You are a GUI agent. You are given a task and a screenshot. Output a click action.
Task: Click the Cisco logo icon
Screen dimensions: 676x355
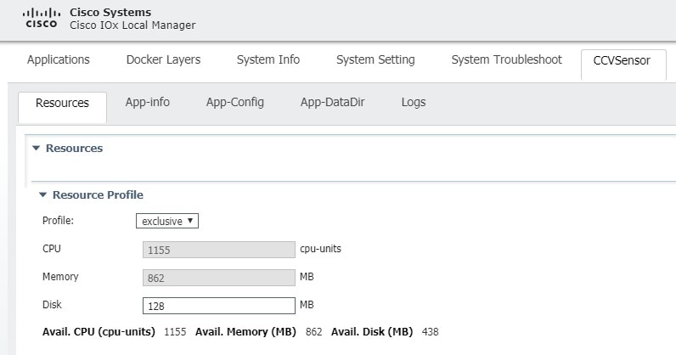click(x=42, y=19)
